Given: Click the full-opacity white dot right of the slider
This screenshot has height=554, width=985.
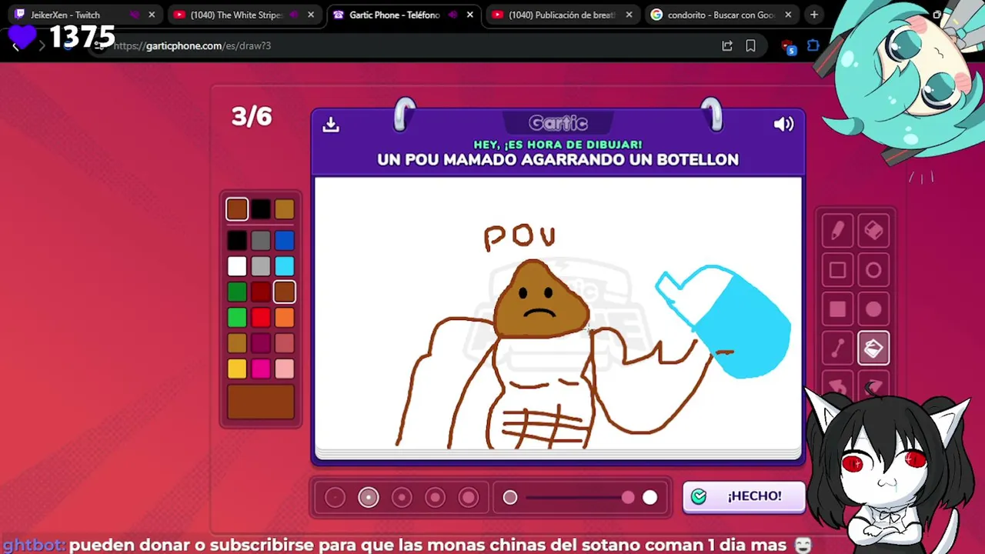Looking at the screenshot, I should pos(650,498).
